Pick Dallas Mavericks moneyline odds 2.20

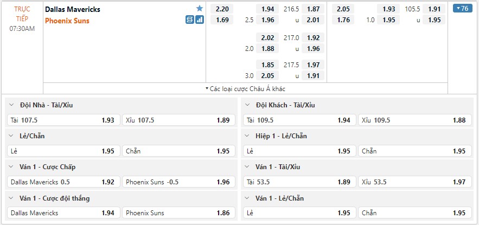[222, 9]
